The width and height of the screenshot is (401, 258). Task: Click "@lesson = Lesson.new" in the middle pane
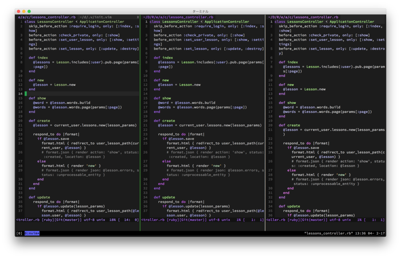pos(179,85)
